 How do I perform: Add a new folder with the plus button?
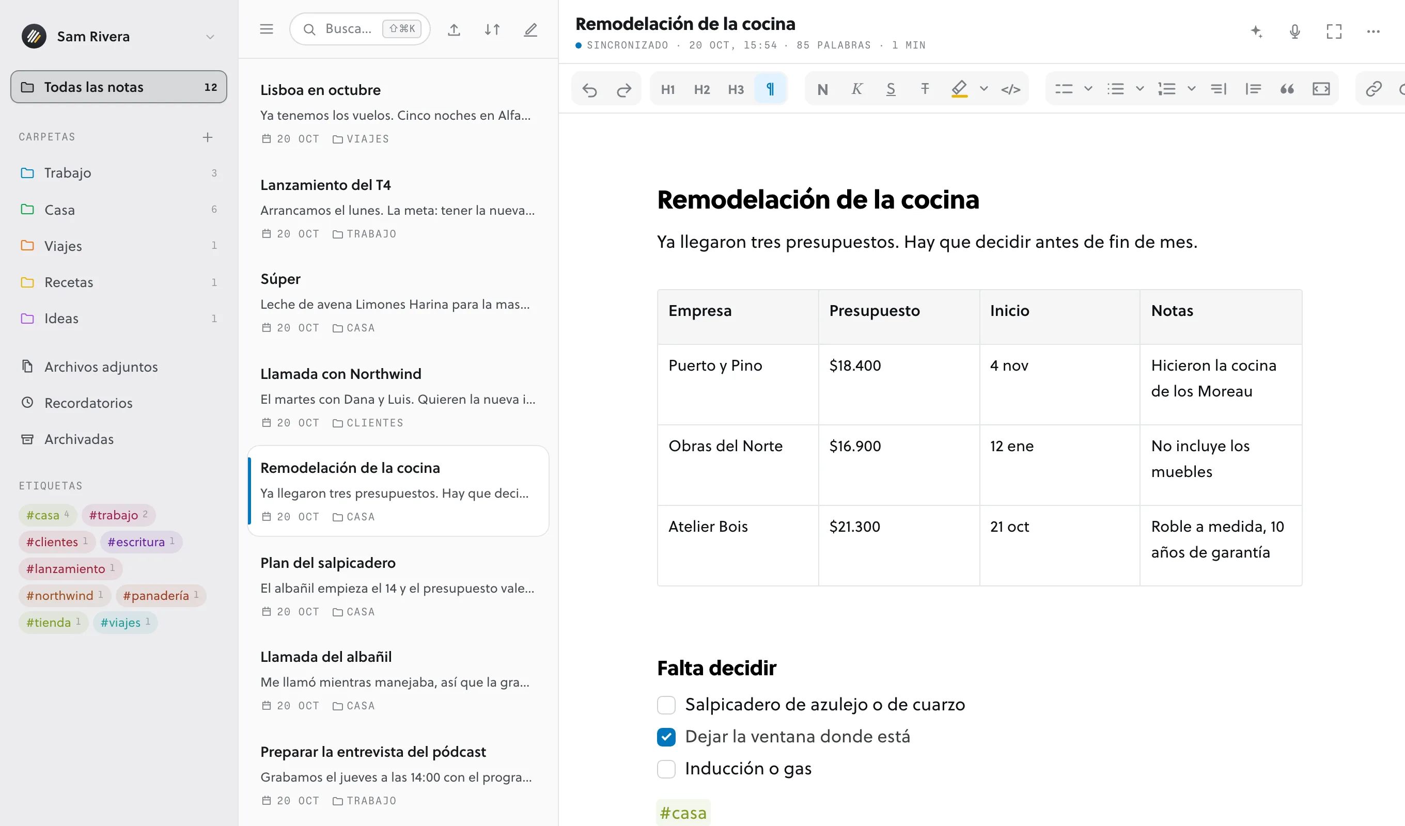[208, 137]
